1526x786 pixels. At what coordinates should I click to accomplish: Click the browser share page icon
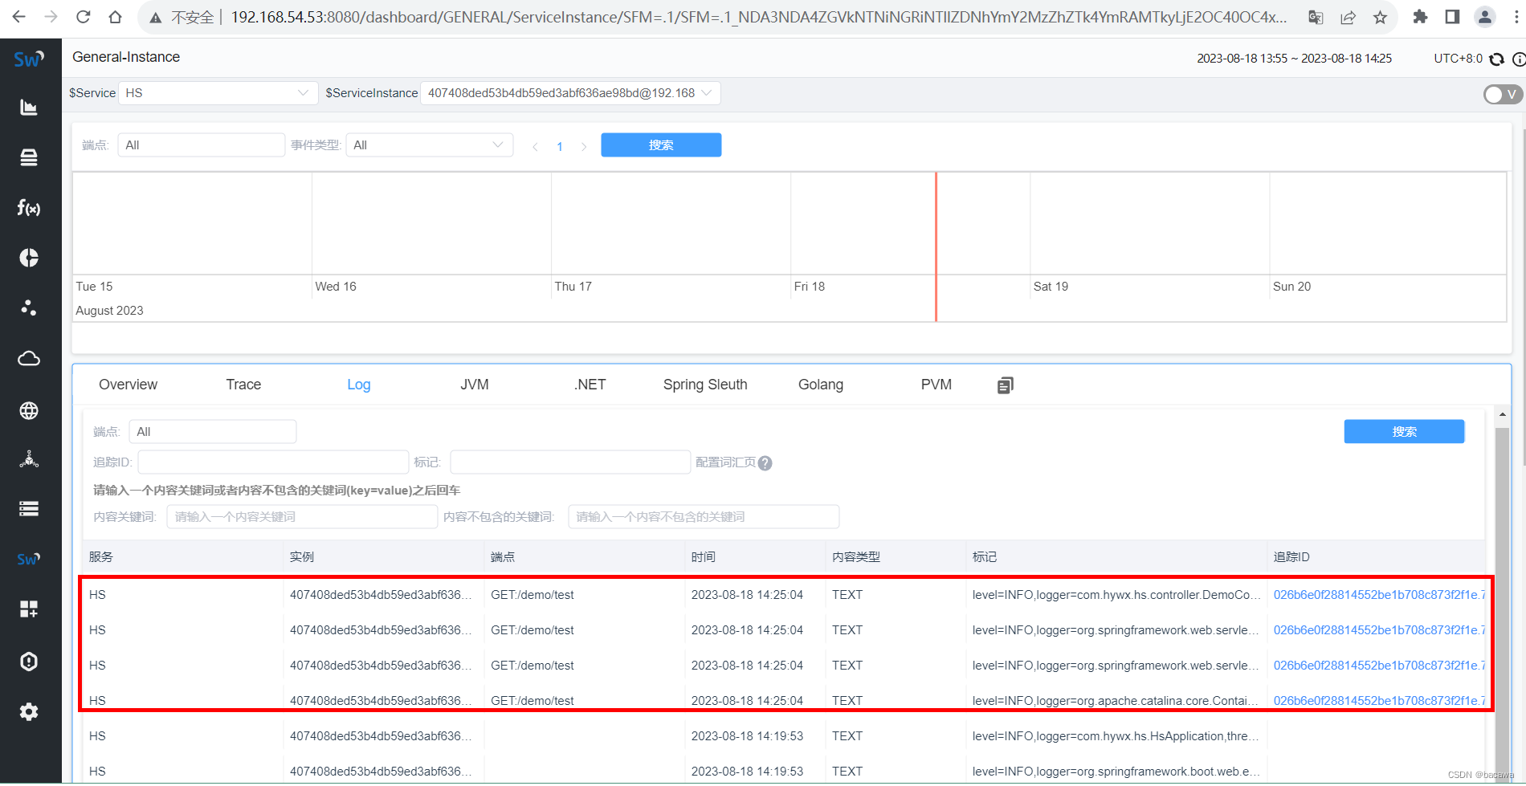coord(1348,17)
